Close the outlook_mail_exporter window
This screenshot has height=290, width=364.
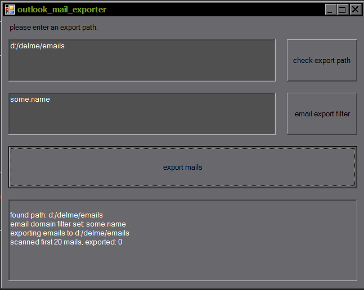(355, 10)
